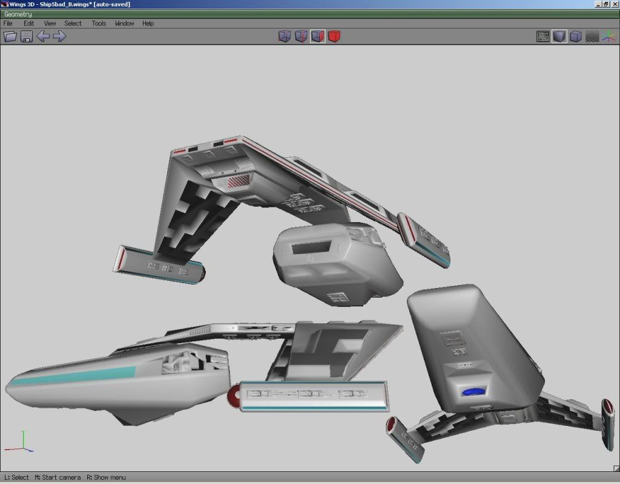Toggle flat shading cube icon
Screen dimensions: 620x484
559,36
